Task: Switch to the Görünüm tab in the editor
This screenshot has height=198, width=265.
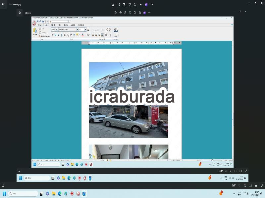Action: click(x=81, y=25)
